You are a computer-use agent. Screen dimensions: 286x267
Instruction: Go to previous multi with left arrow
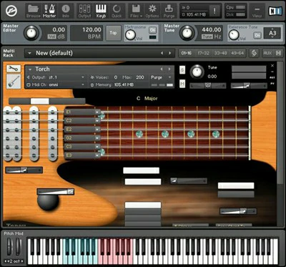[162, 53]
